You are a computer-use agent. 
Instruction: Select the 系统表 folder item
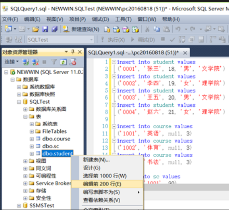click(50, 124)
